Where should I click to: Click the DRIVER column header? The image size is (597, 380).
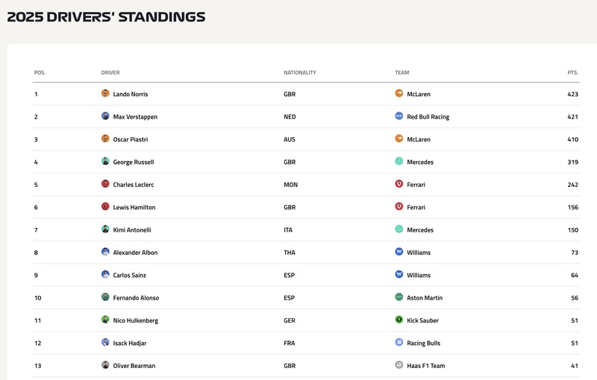click(110, 73)
